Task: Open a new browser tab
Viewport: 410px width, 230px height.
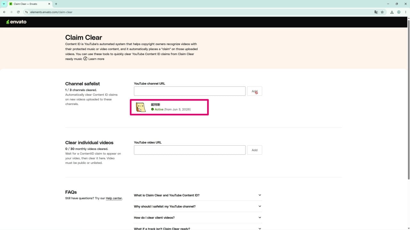Action: tap(56, 4)
